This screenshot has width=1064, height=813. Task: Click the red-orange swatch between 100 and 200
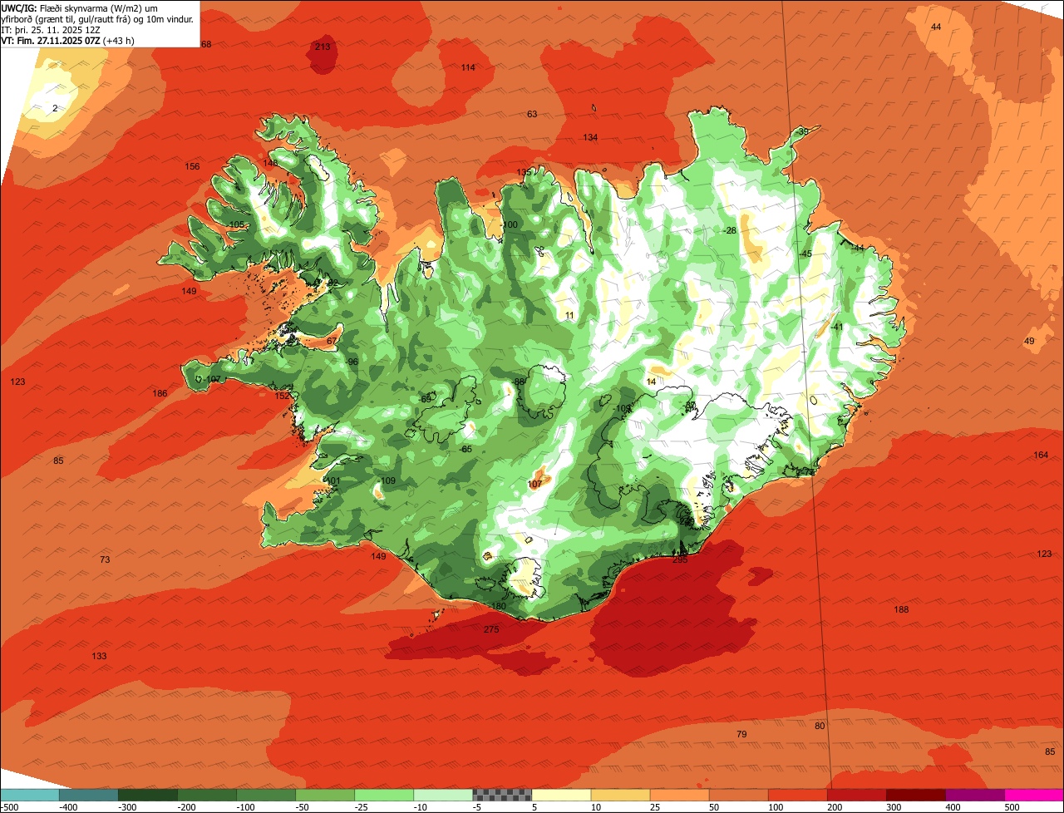pos(797,795)
